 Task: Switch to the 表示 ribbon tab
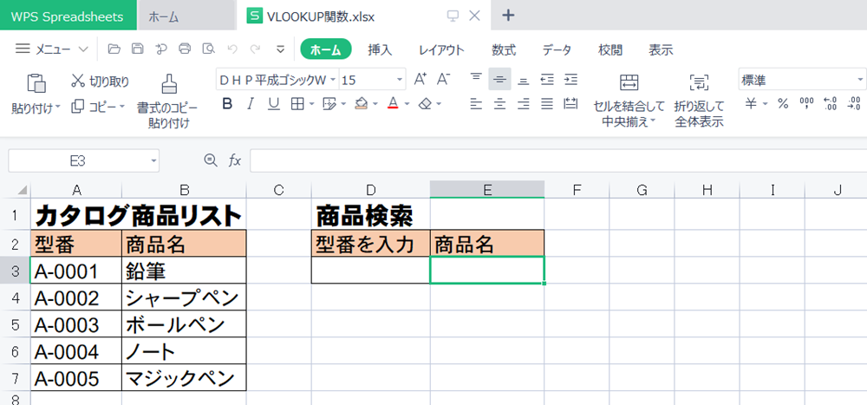tap(661, 49)
